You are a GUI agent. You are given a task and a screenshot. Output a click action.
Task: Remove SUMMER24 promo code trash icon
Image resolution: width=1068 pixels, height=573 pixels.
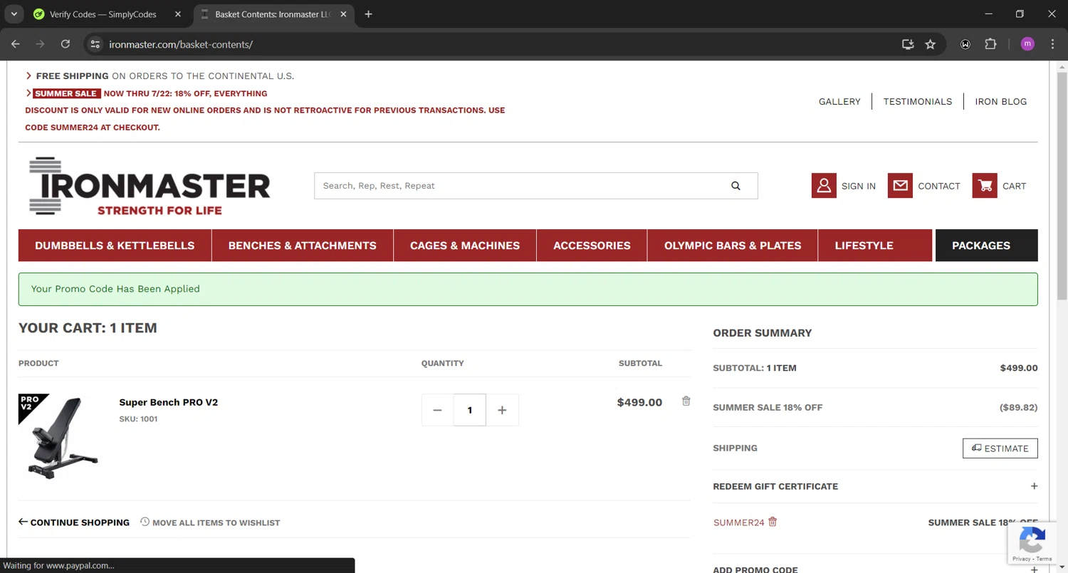click(773, 522)
